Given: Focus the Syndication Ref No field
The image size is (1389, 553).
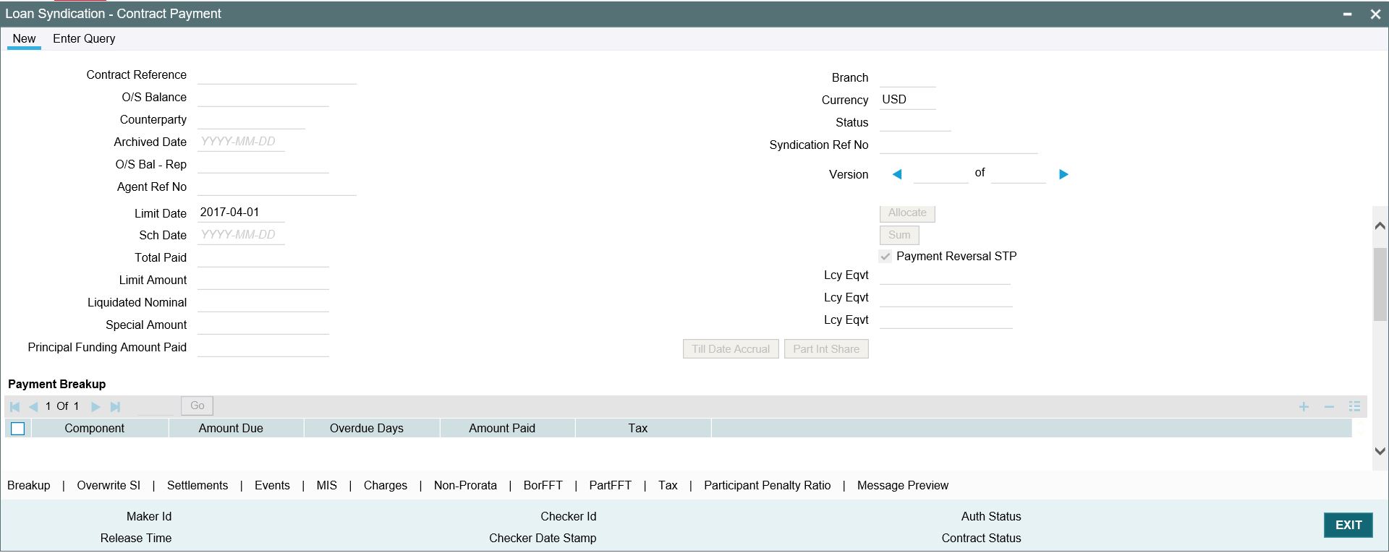Looking at the screenshot, I should [959, 145].
